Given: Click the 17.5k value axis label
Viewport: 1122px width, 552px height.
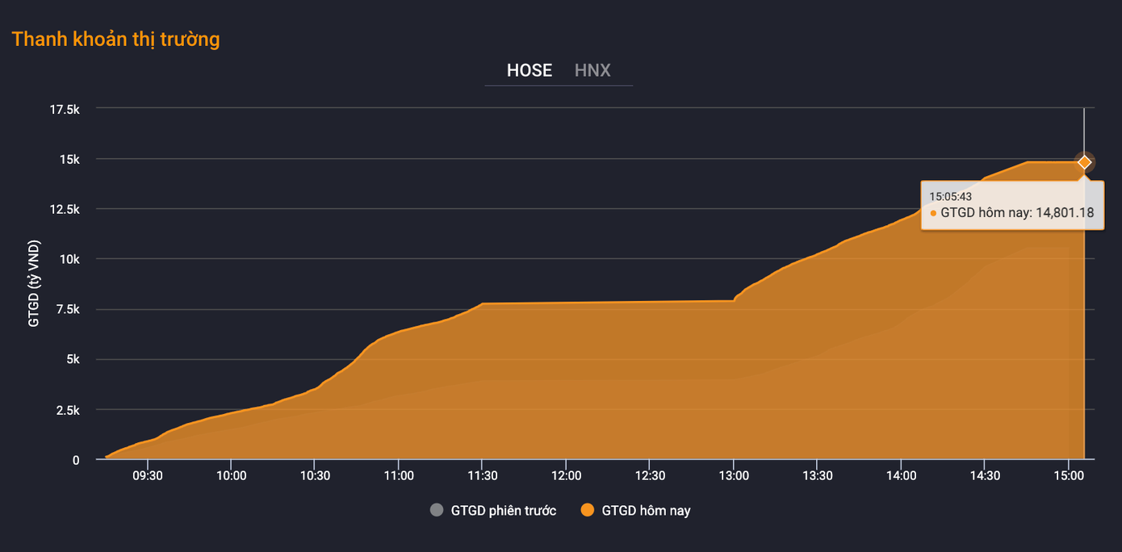Looking at the screenshot, I should point(65,109).
